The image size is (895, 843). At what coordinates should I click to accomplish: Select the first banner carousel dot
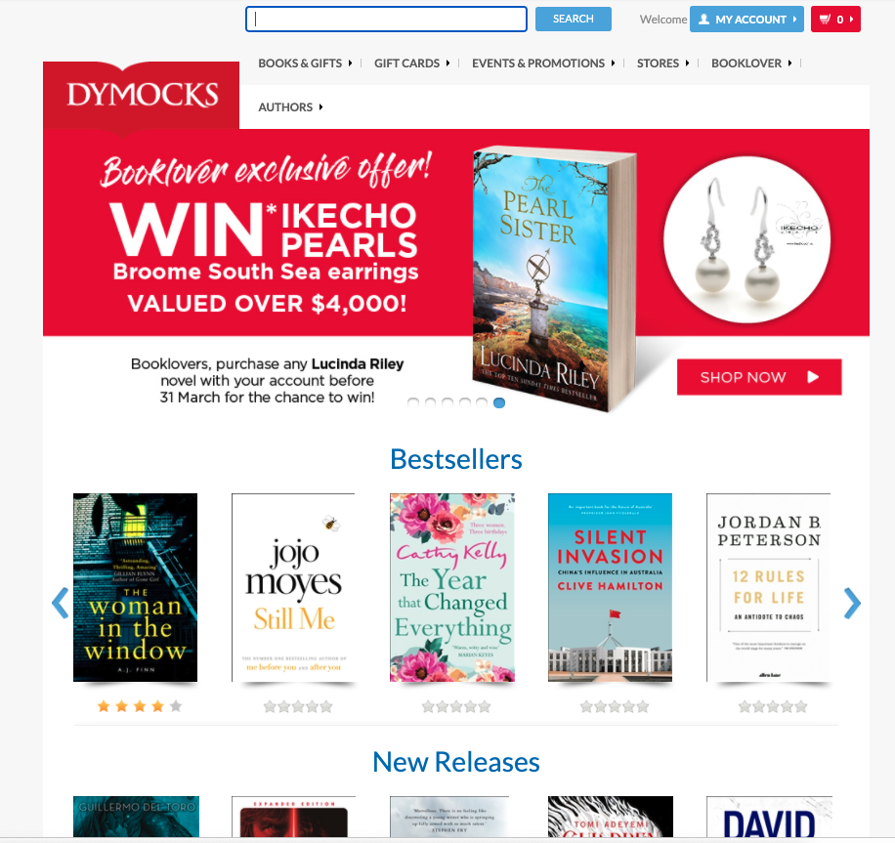[x=413, y=403]
